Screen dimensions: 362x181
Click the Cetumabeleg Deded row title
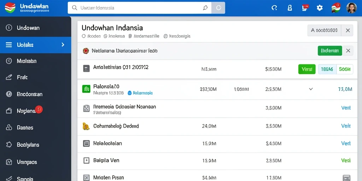coord(116,126)
